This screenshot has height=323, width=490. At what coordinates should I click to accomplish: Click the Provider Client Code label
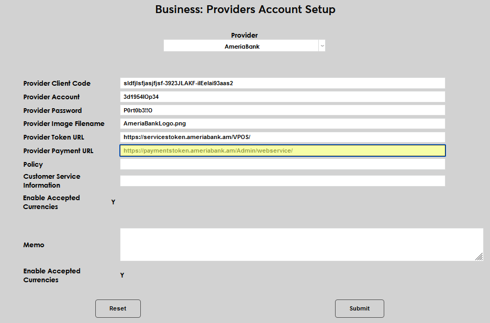click(x=57, y=84)
